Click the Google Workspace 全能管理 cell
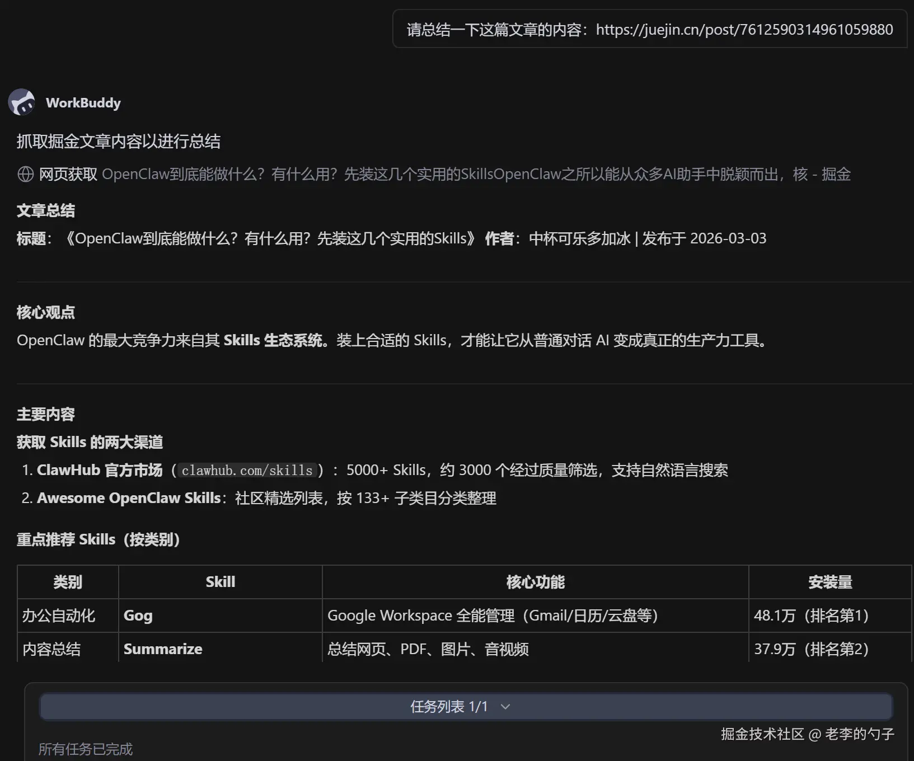The image size is (914, 761). pos(536,616)
